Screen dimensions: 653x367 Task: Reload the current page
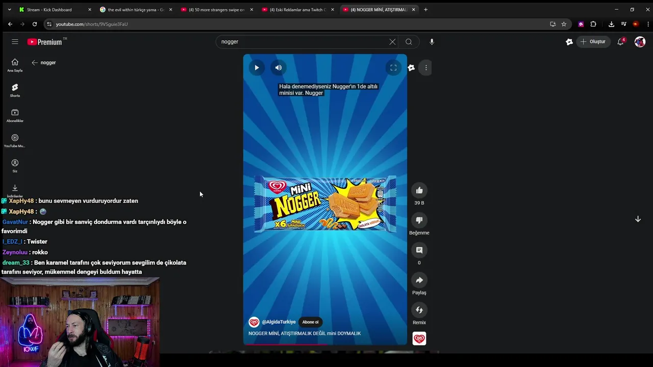pyautogui.click(x=35, y=24)
